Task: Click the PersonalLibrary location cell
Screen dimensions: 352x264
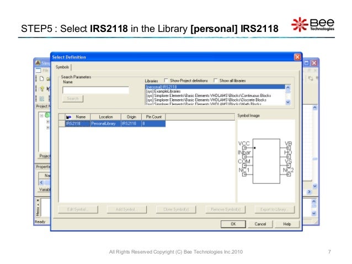Action: (x=106, y=123)
